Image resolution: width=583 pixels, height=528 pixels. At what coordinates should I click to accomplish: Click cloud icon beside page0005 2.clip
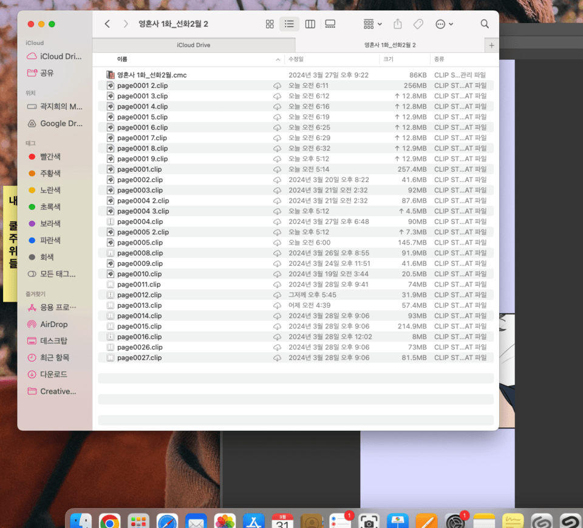click(x=277, y=232)
